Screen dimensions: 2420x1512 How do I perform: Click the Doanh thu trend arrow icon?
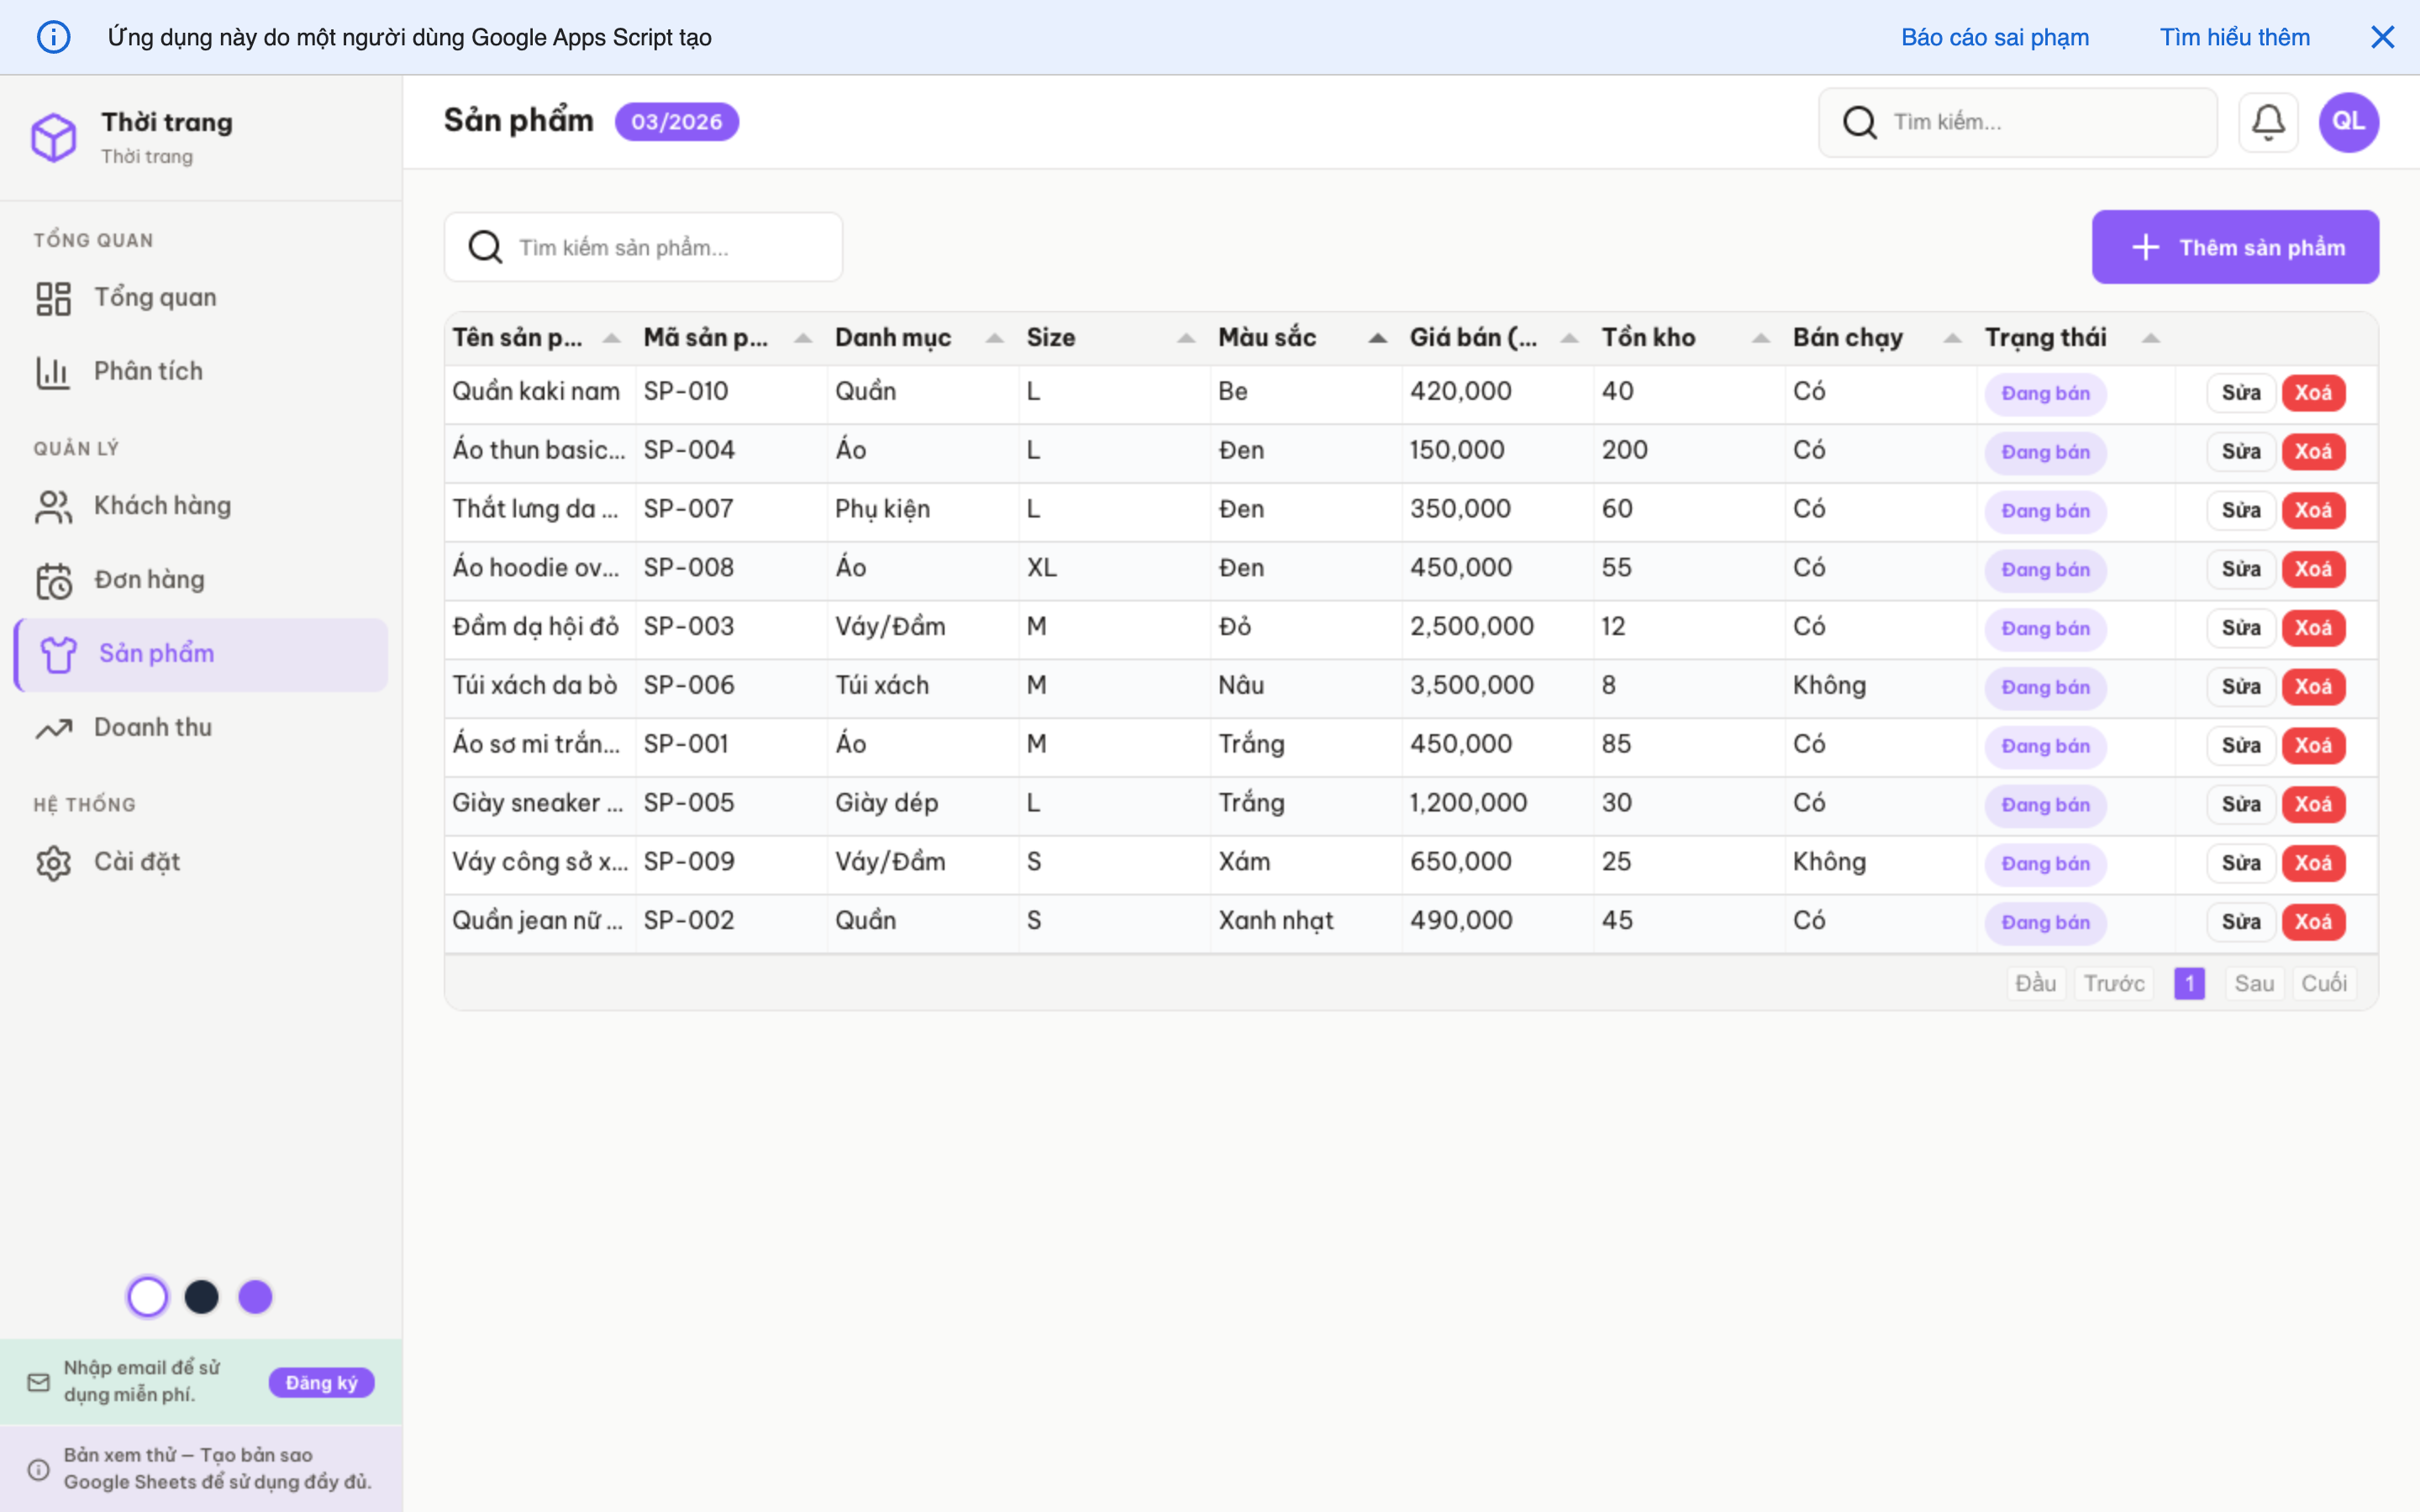click(53, 728)
